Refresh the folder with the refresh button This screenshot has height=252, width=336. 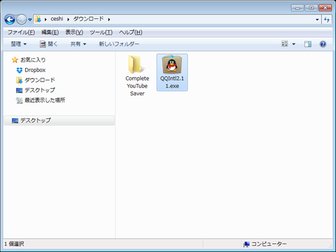[x=327, y=20]
